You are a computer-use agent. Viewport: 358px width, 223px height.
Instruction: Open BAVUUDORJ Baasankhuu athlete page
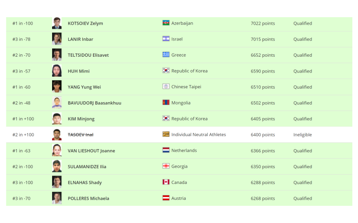94,103
